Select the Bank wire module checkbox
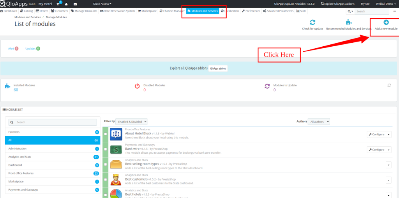Screen dimensions: 399x198 [x=106, y=150]
